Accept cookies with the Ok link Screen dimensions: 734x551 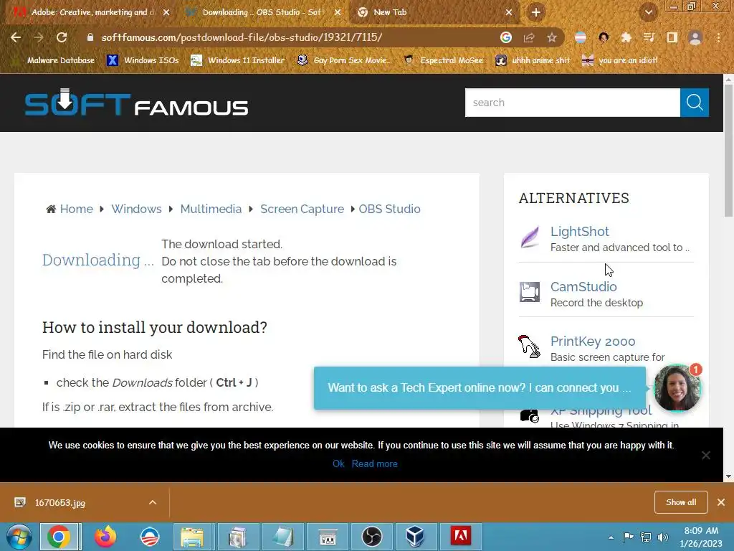pyautogui.click(x=338, y=464)
